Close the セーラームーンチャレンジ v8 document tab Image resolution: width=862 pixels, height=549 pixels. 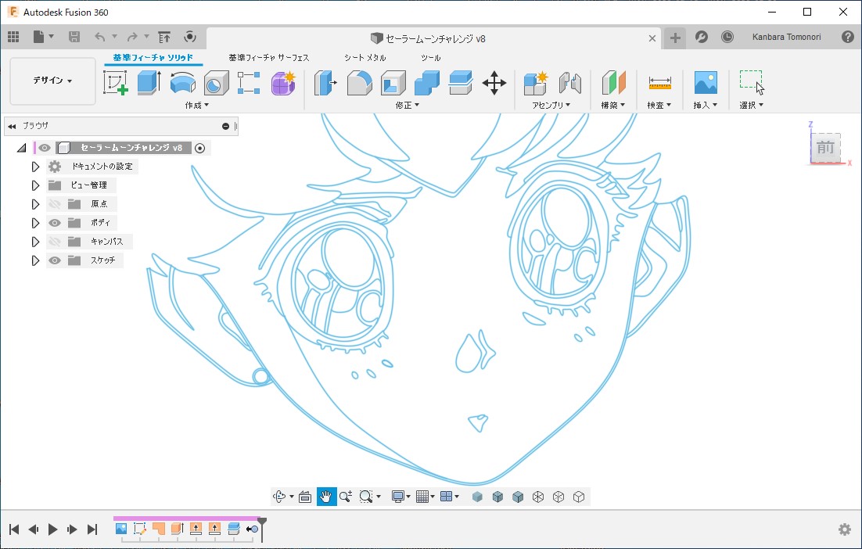pos(652,38)
